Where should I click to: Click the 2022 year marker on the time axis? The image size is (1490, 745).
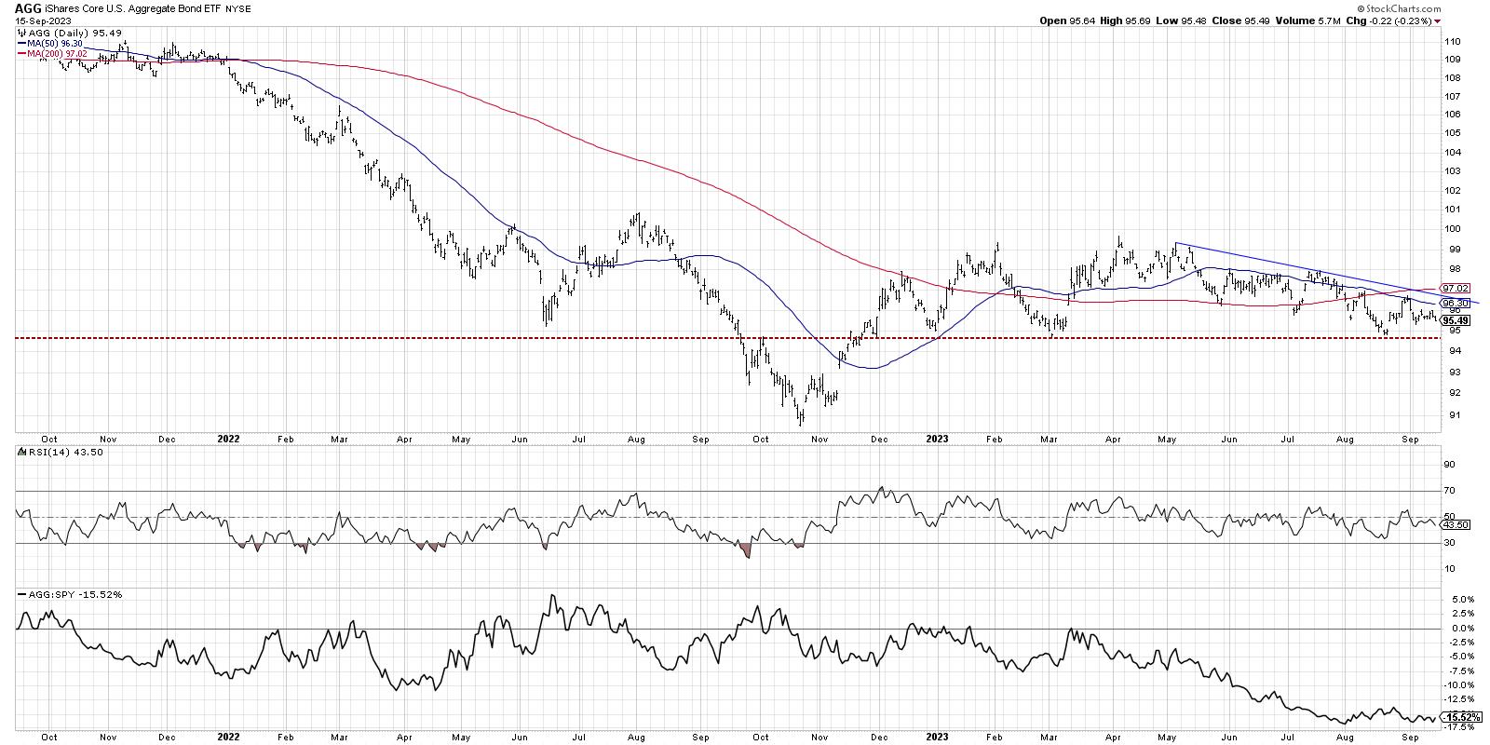(x=227, y=438)
